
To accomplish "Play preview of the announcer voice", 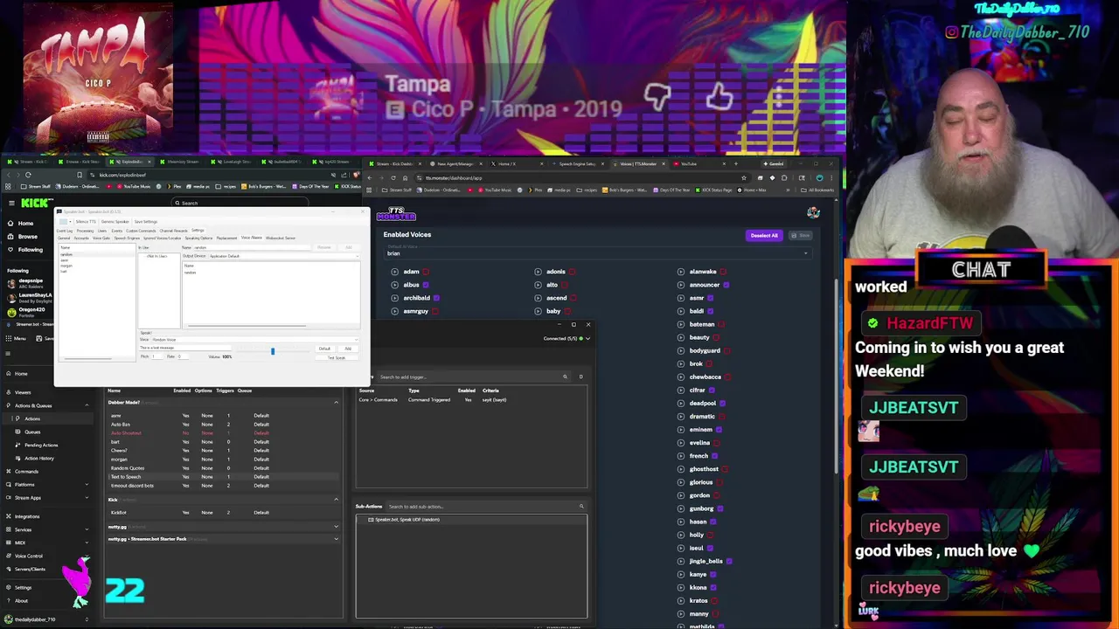I will tap(681, 285).
